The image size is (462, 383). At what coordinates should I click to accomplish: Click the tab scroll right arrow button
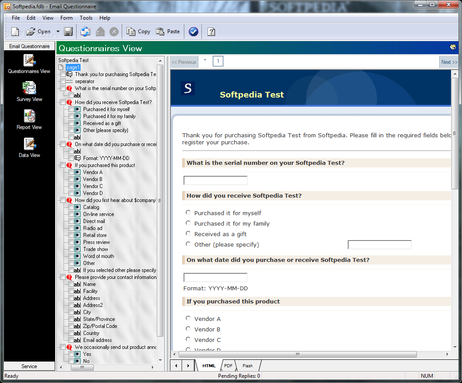188,366
